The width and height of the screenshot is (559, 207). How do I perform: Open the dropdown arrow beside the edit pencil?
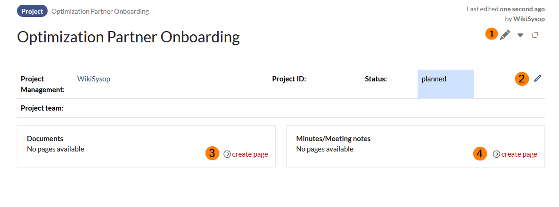pos(520,35)
